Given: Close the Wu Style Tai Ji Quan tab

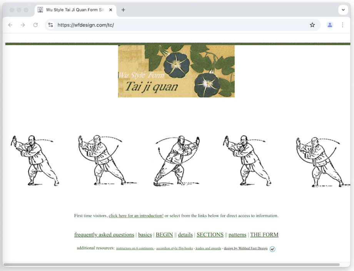Looking at the screenshot, I should pyautogui.click(x=111, y=10).
